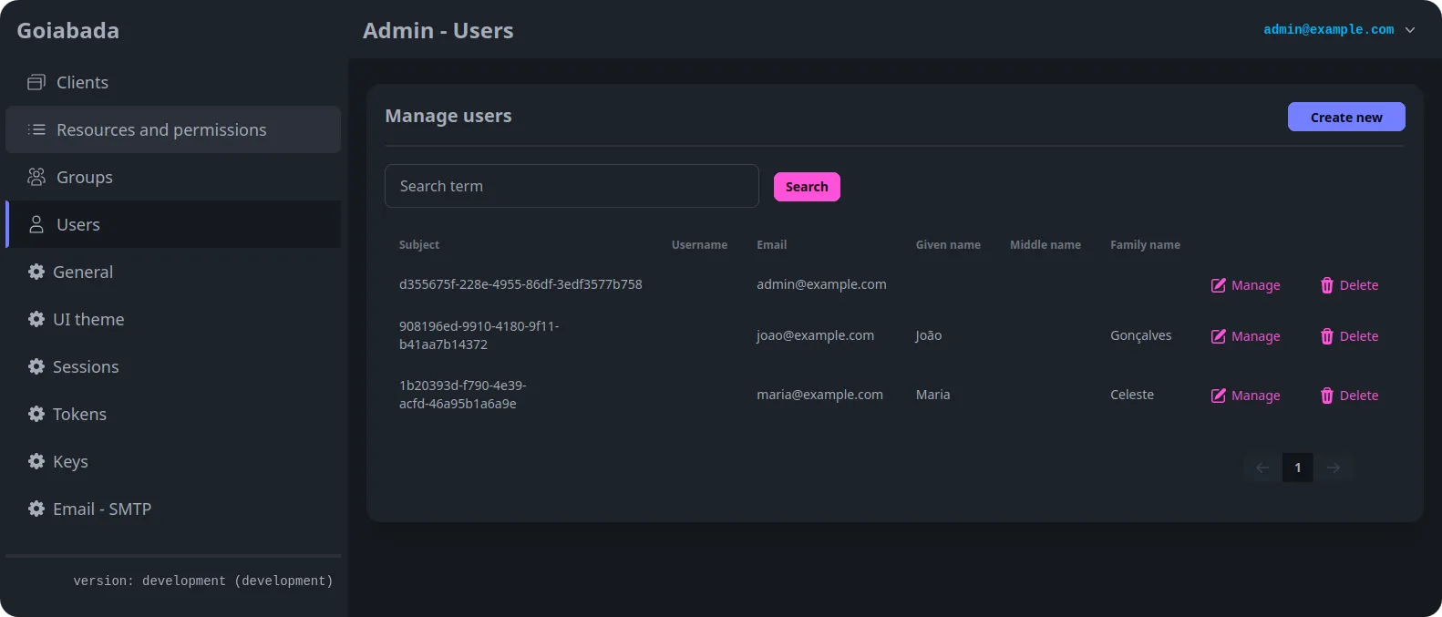The image size is (1442, 617).
Task: Click the Users person icon
Action: pyautogui.click(x=36, y=224)
